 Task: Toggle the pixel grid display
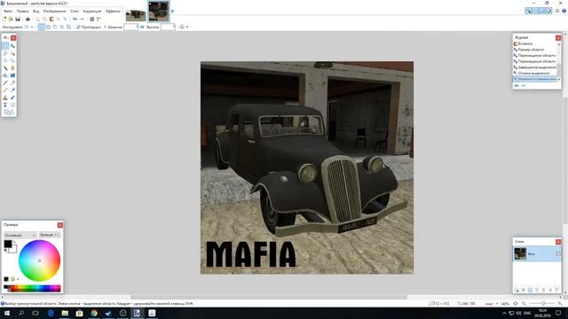point(92,19)
